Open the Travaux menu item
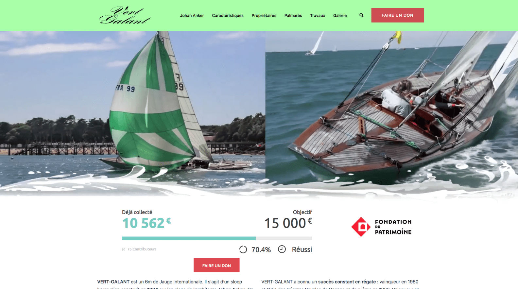Image resolution: width=518 pixels, height=289 pixels. 318,15
